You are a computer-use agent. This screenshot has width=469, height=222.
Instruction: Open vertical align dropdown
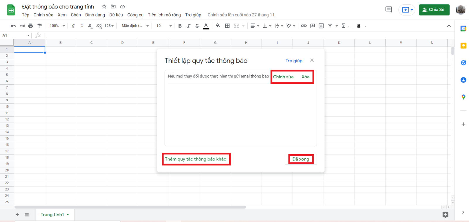267,26
